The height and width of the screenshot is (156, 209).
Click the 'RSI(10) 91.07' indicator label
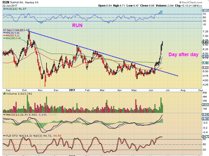pyautogui.click(x=16, y=9)
